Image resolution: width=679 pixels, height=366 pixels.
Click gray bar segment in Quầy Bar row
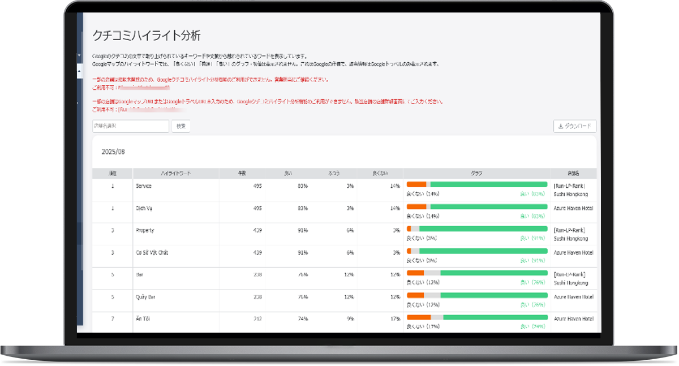pyautogui.click(x=432, y=295)
